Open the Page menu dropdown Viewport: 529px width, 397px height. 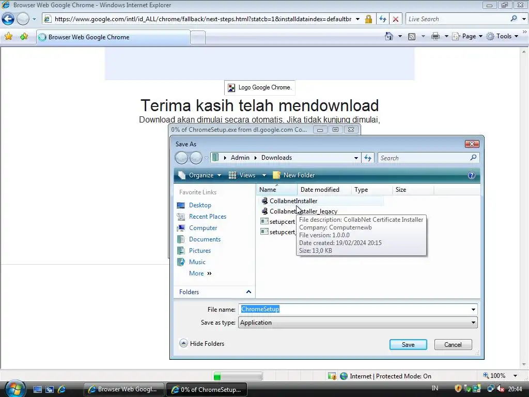pyautogui.click(x=467, y=36)
